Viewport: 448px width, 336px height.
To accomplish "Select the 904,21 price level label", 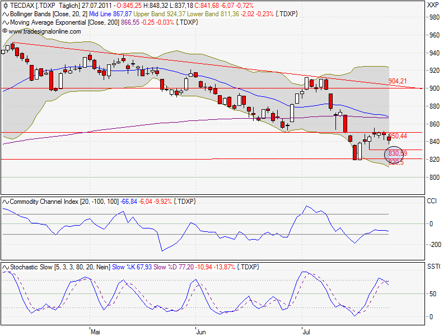I will [x=398, y=82].
